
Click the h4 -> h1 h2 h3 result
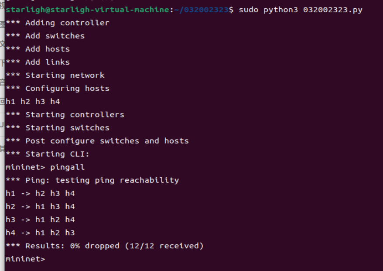(40, 233)
